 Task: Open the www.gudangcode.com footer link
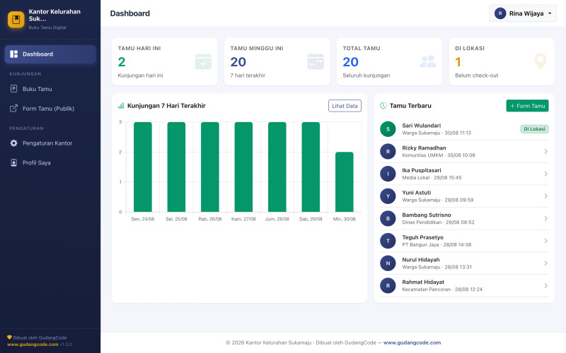click(412, 342)
